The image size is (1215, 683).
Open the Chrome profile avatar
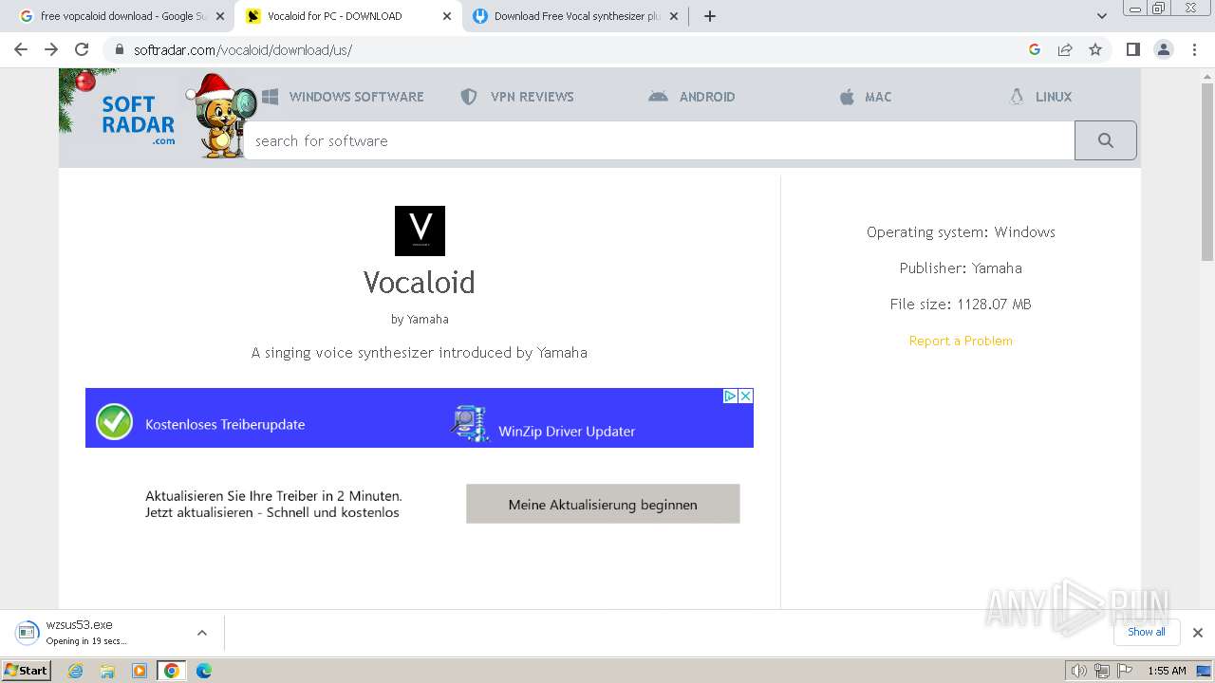click(1164, 49)
